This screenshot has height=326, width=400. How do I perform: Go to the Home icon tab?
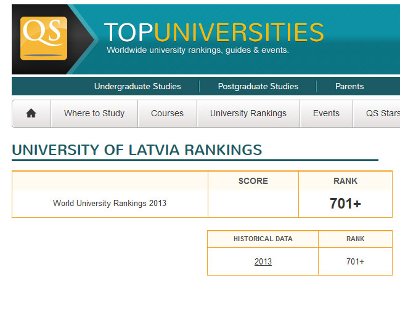point(31,113)
